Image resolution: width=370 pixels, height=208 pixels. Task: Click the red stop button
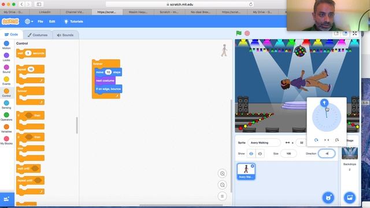coord(247,34)
